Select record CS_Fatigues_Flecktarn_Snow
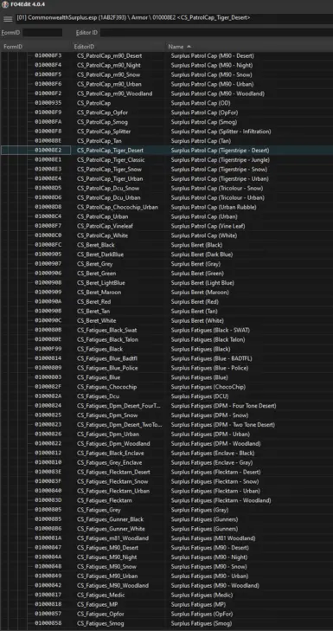333x631 pixels. tap(166, 482)
